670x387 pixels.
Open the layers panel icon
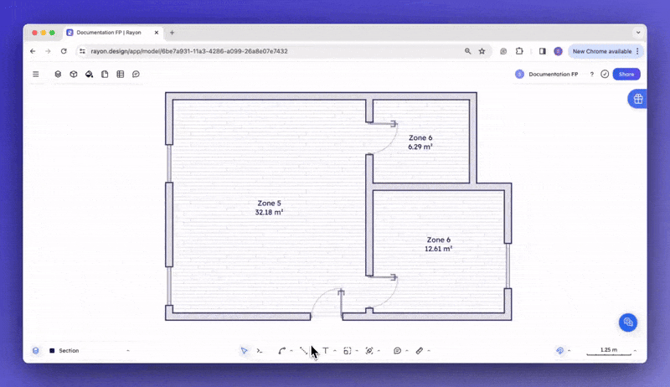tap(58, 75)
